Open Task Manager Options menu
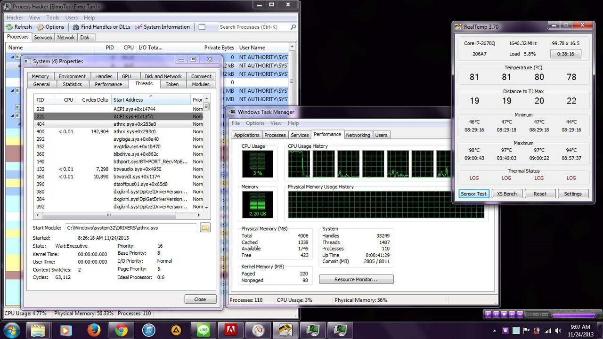Viewport: 603px width, 339px height. [255, 123]
